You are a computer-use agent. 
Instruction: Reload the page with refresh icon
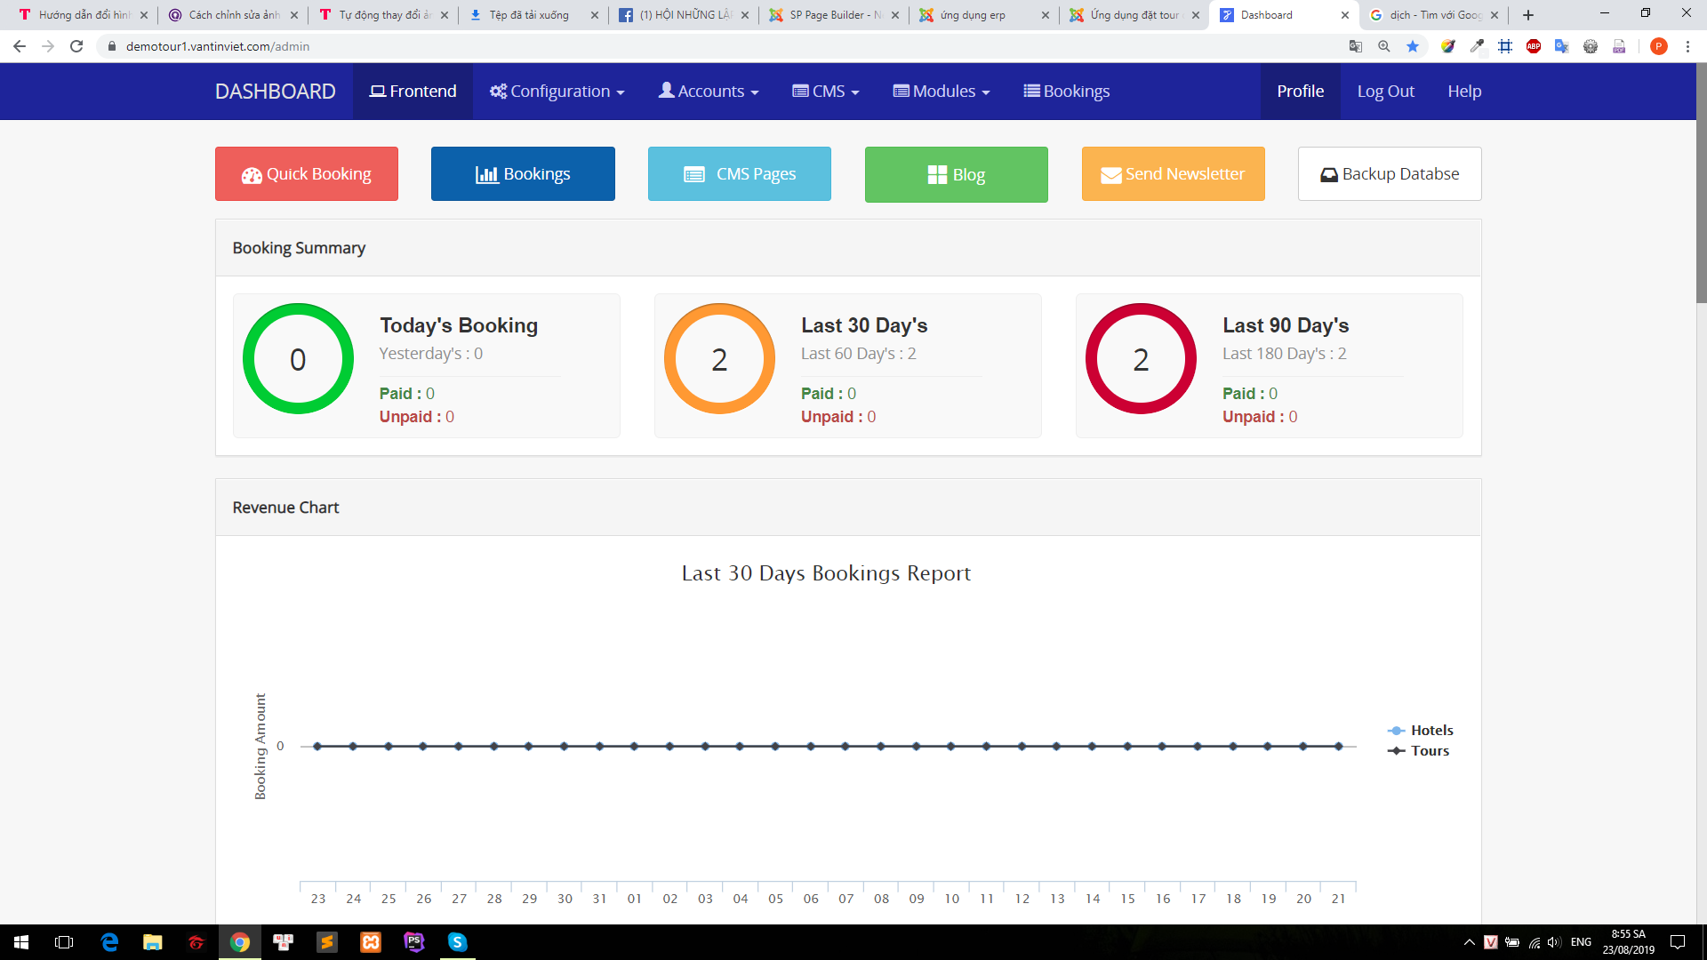click(x=76, y=46)
